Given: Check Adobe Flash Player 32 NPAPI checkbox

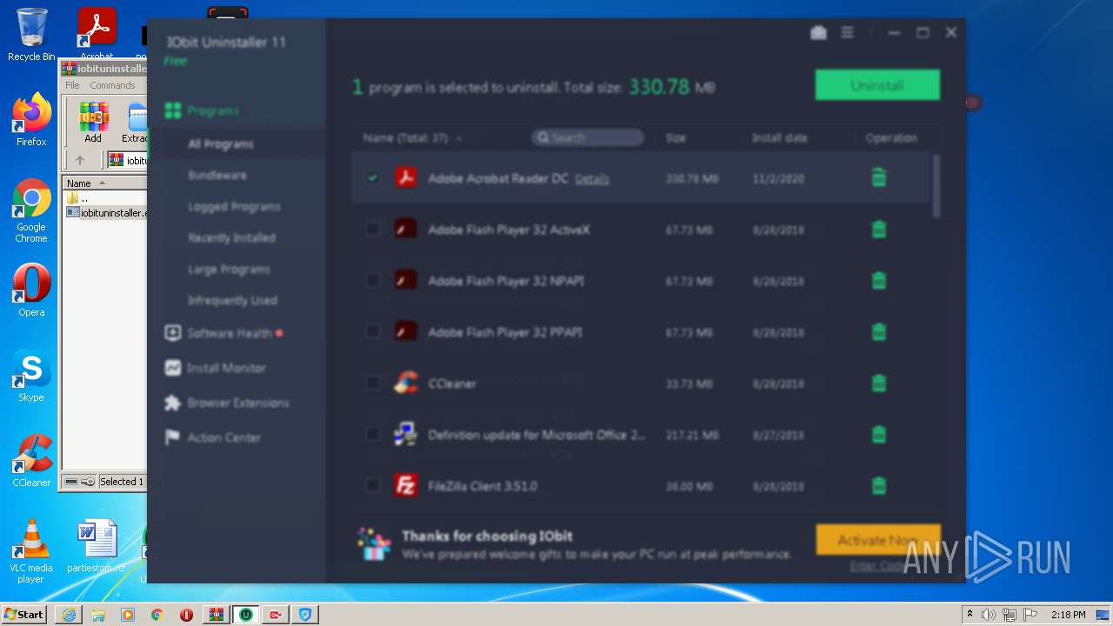Looking at the screenshot, I should 373,281.
